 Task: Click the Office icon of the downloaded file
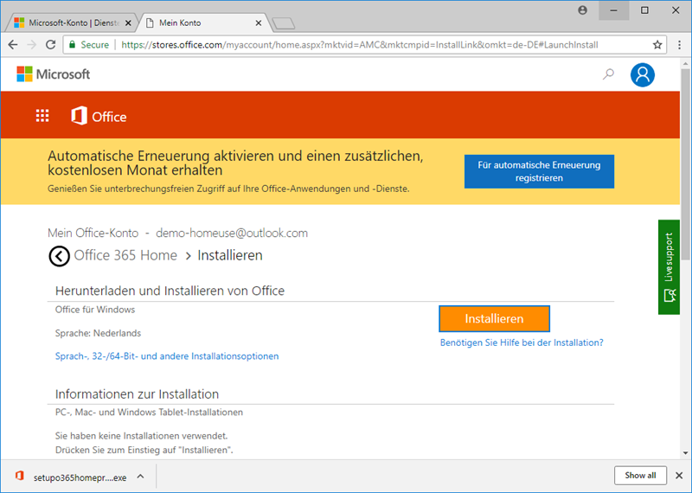pos(19,476)
